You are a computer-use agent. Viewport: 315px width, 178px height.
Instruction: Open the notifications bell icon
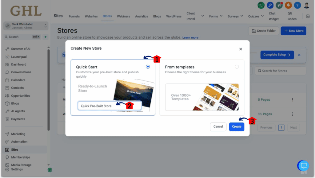click(288, 6)
